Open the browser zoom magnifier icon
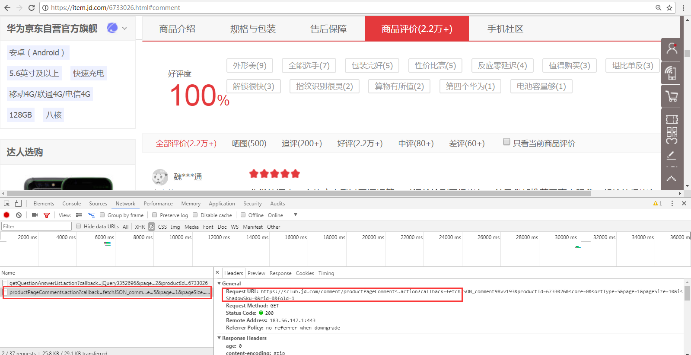Viewport: 691px width, 355px height. click(658, 8)
